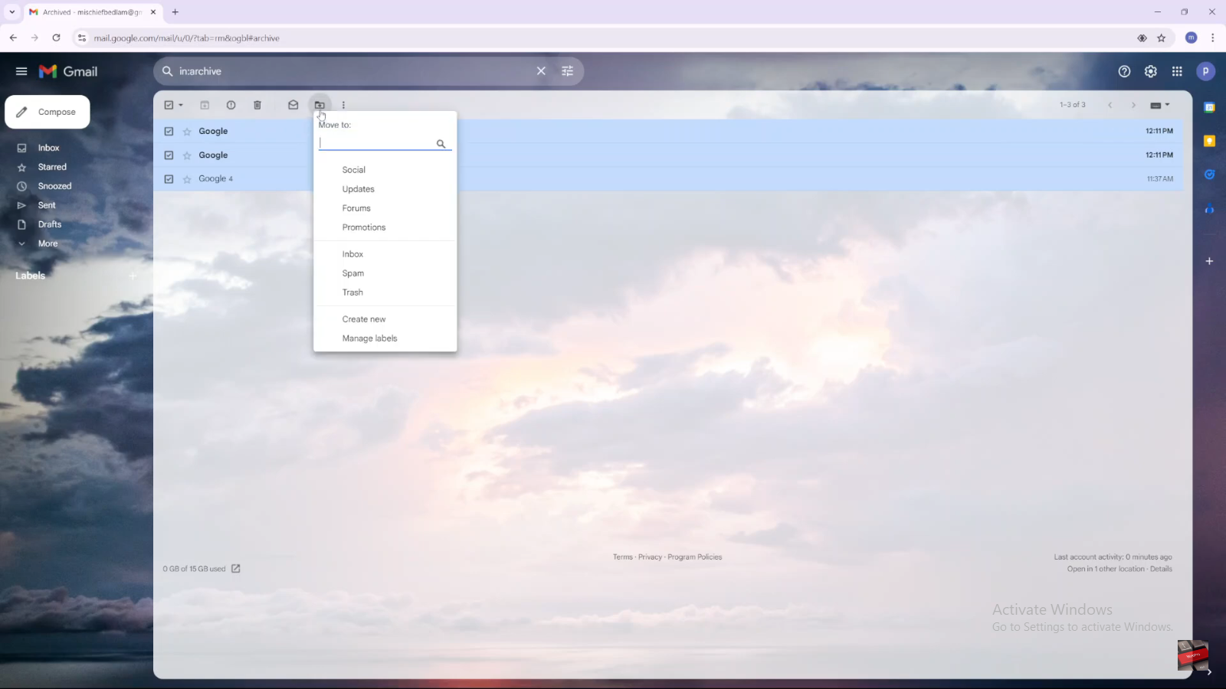The height and width of the screenshot is (689, 1226).
Task: Open Google apps grid
Action: tap(1177, 71)
